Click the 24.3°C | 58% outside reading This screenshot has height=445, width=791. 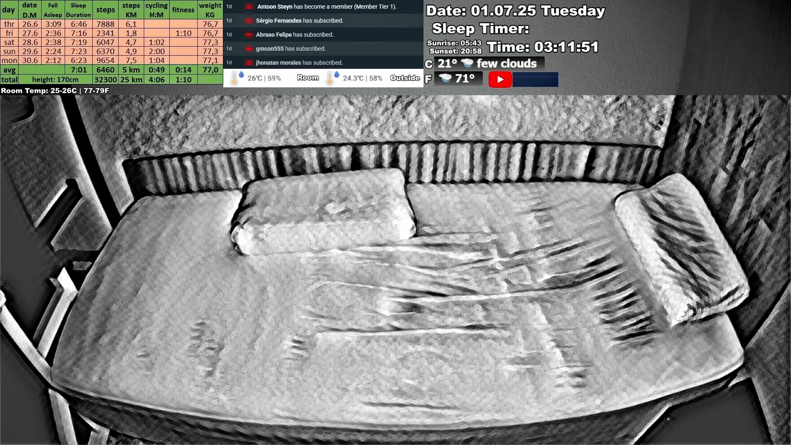click(x=363, y=78)
